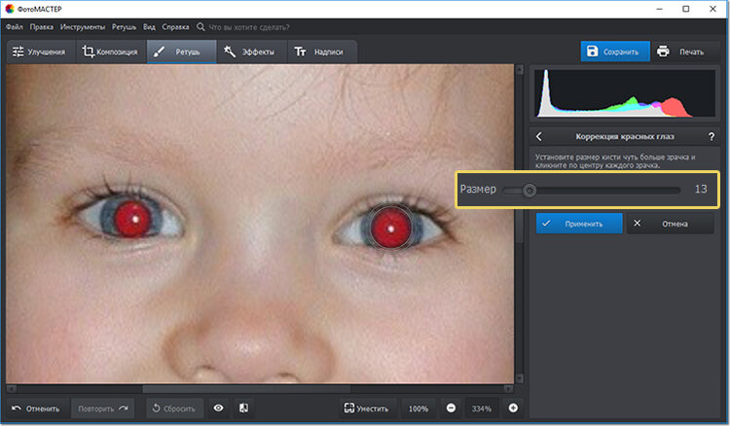Open the Ретушь menu in menu bar
The height and width of the screenshot is (426, 730).
[124, 27]
